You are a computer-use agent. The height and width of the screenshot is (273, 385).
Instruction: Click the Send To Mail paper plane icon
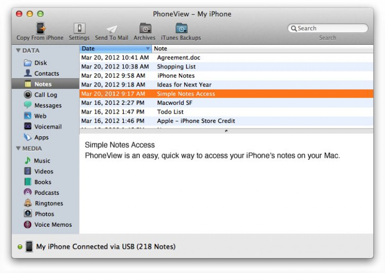[x=112, y=29]
